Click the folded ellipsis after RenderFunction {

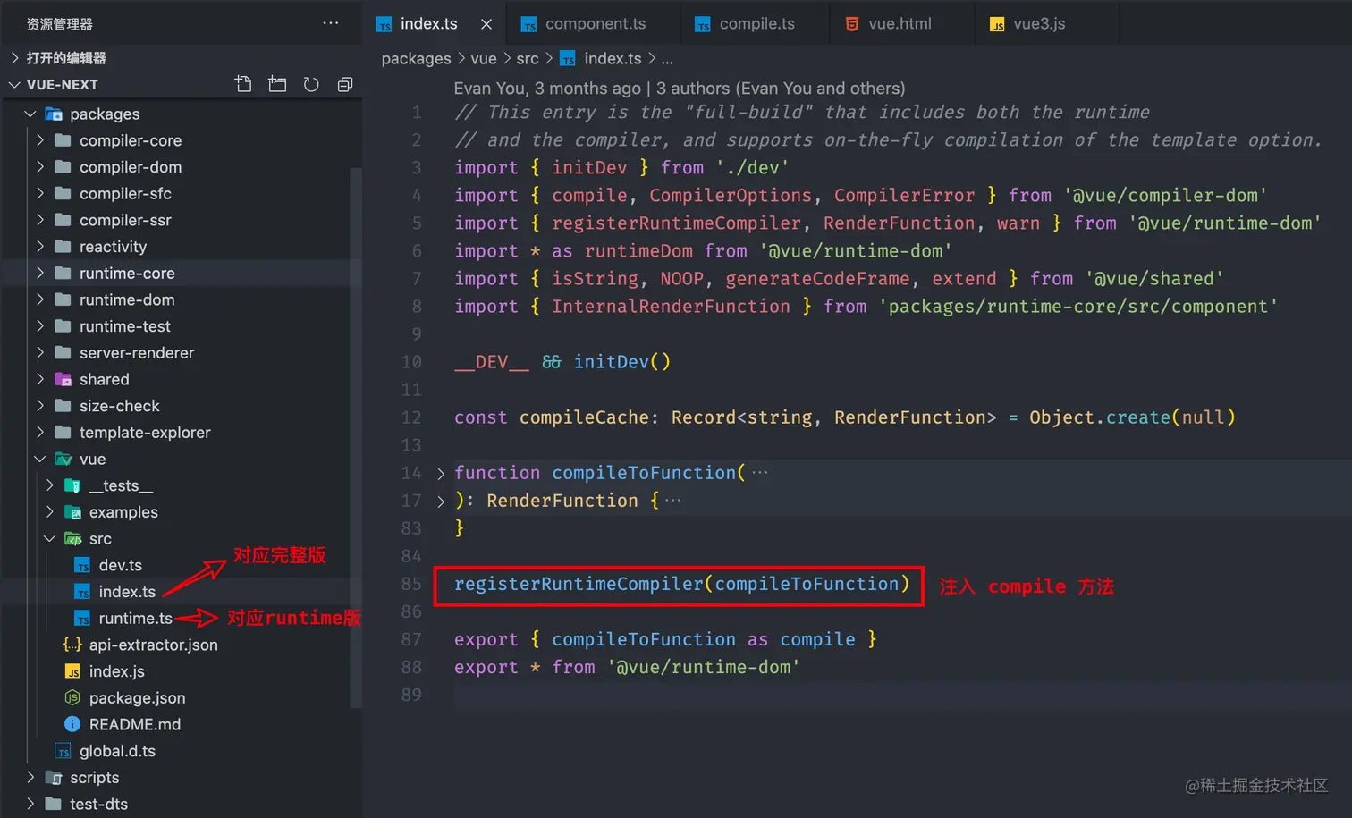point(672,501)
